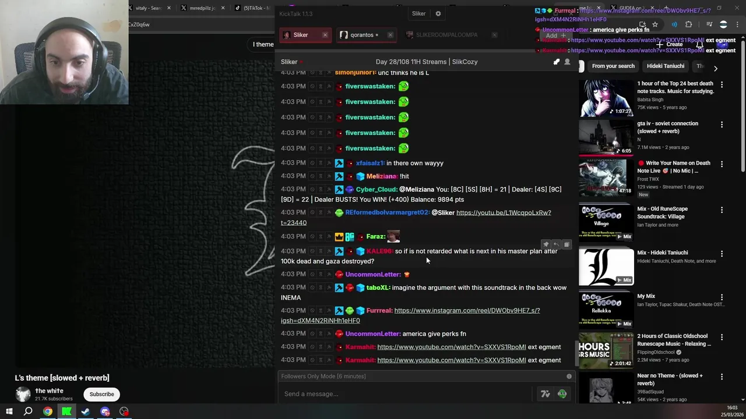The height and width of the screenshot is (419, 746).
Task: Moderator hammer badge next to Cyber_Cloud
Action: point(339,189)
